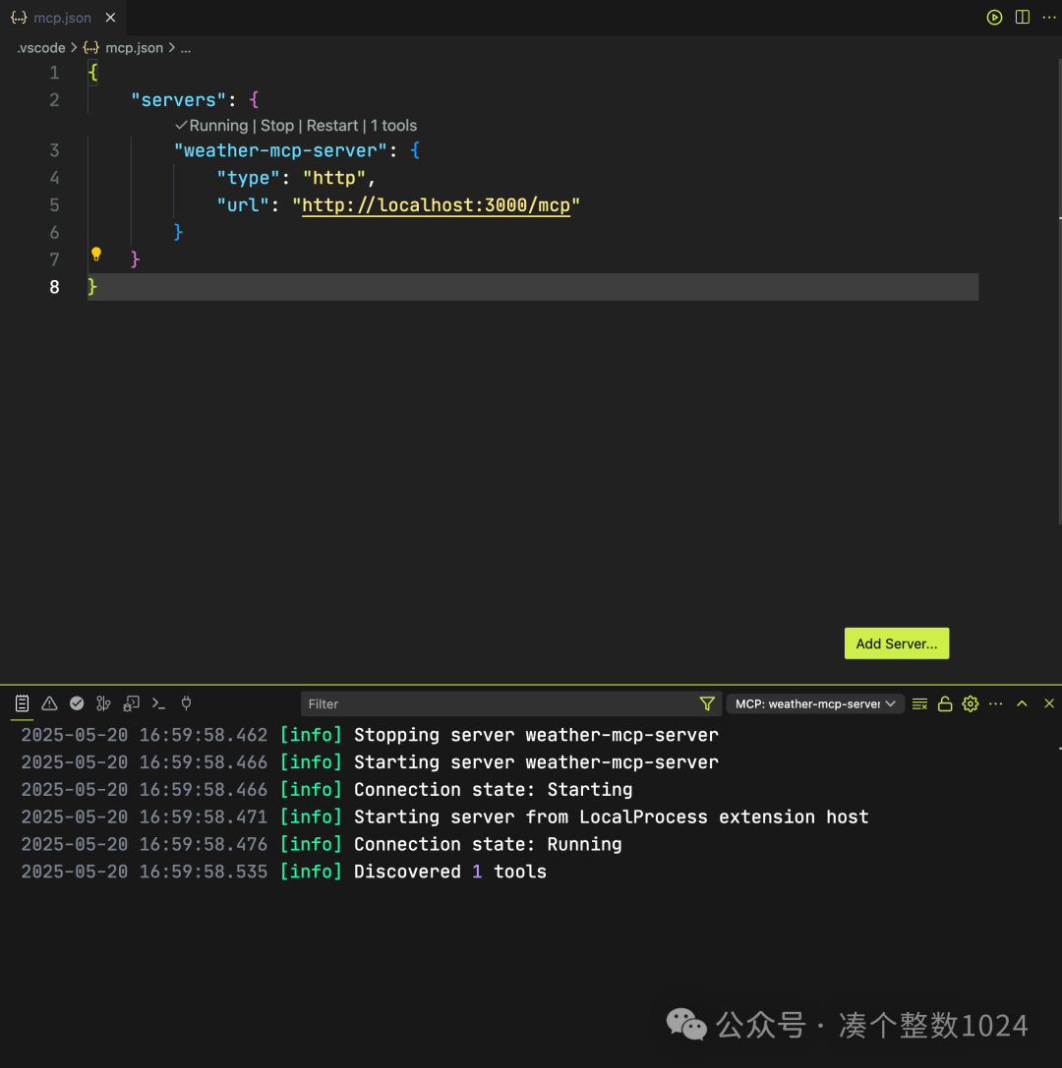Open the editor more actions ellipsis menu
The width and height of the screenshot is (1062, 1068).
pos(1048,17)
